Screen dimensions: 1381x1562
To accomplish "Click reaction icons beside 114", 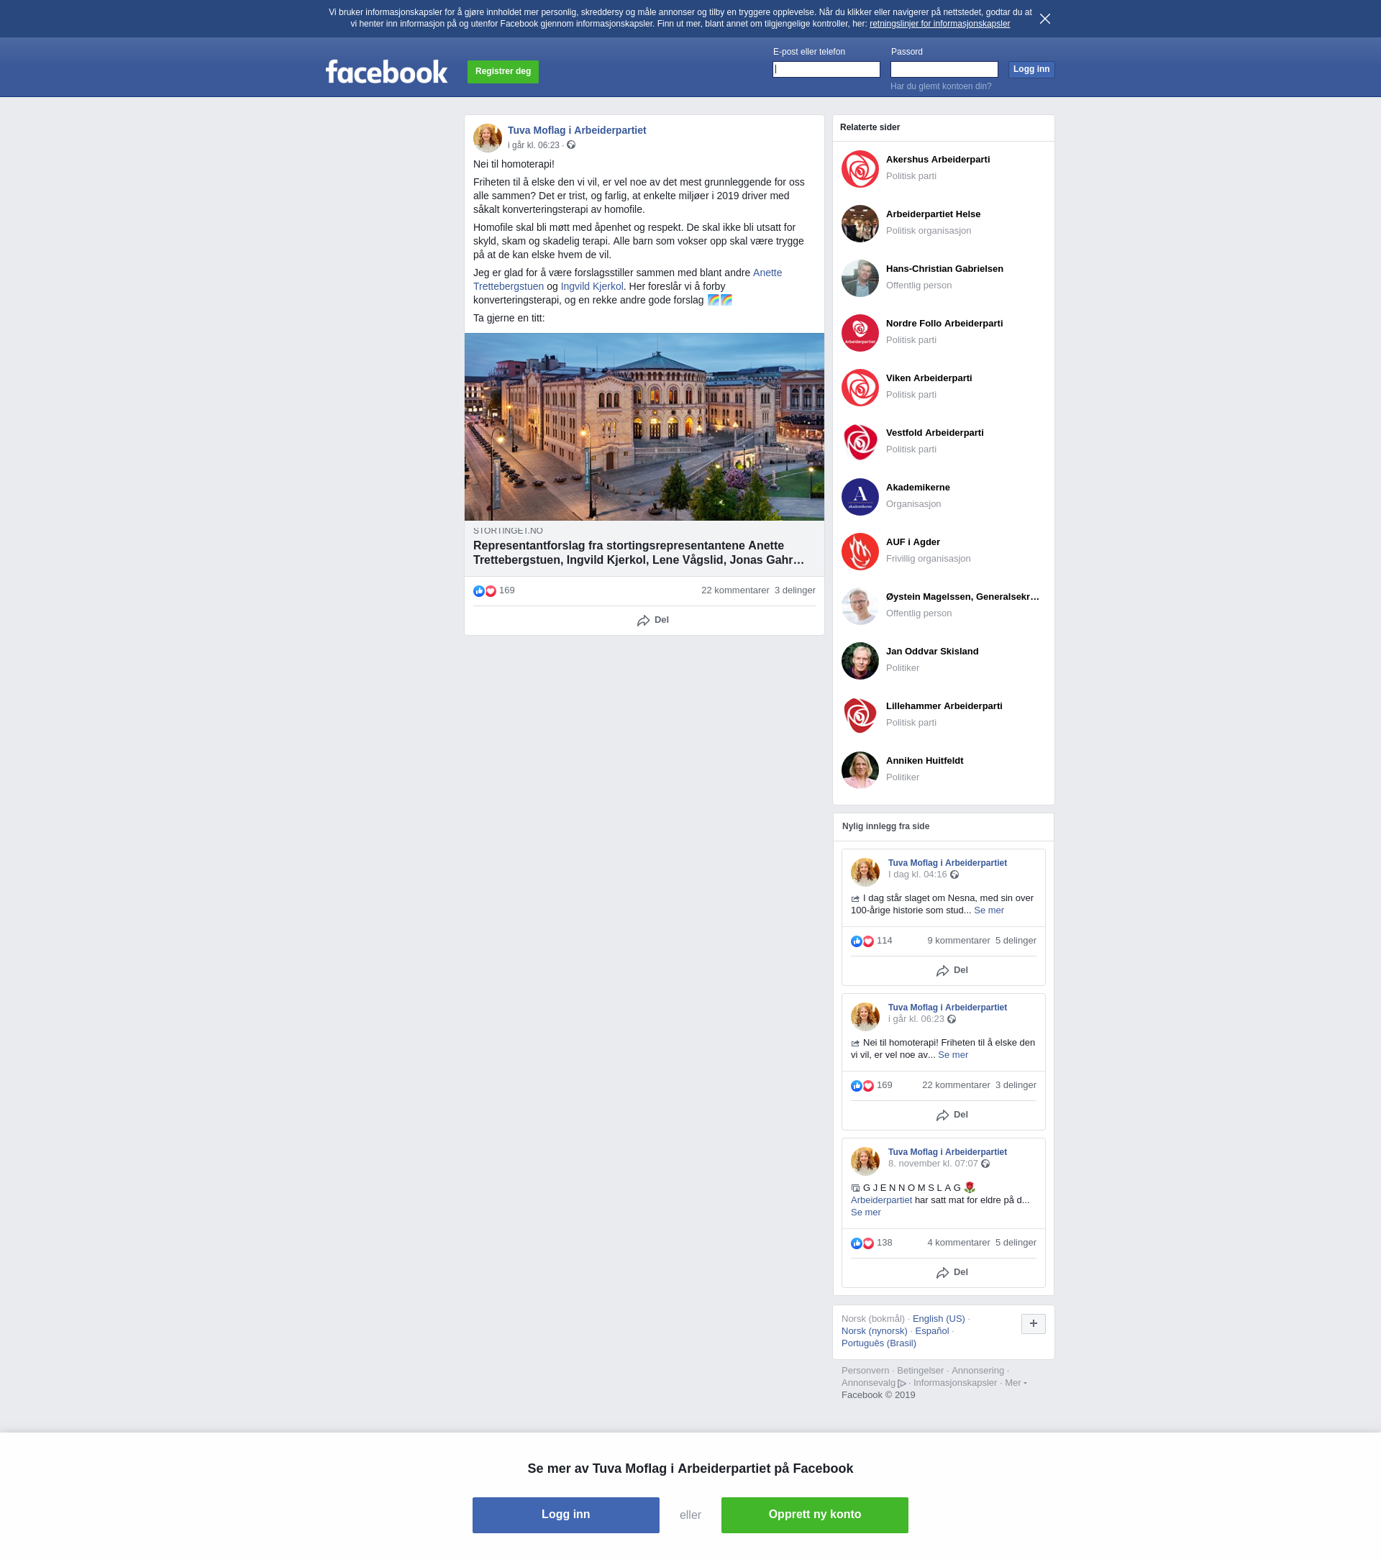I will (862, 941).
